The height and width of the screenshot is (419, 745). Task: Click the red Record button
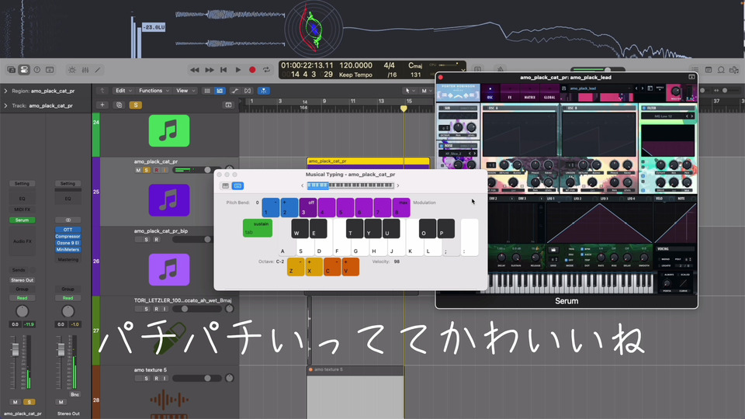point(252,70)
